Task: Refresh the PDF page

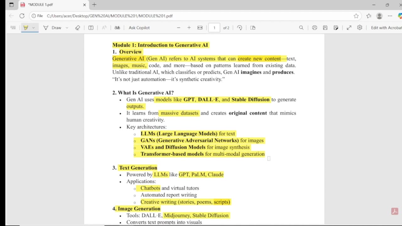Action: pyautogui.click(x=22, y=16)
